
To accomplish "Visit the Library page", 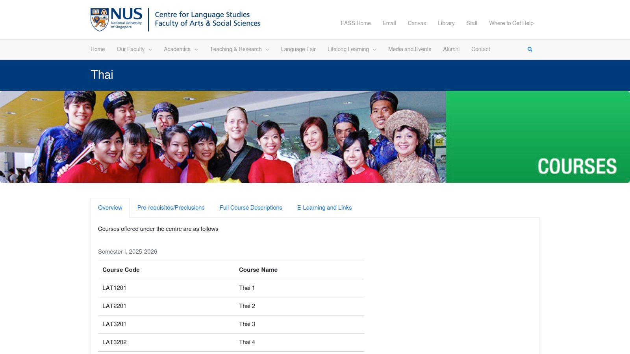I will [x=446, y=23].
